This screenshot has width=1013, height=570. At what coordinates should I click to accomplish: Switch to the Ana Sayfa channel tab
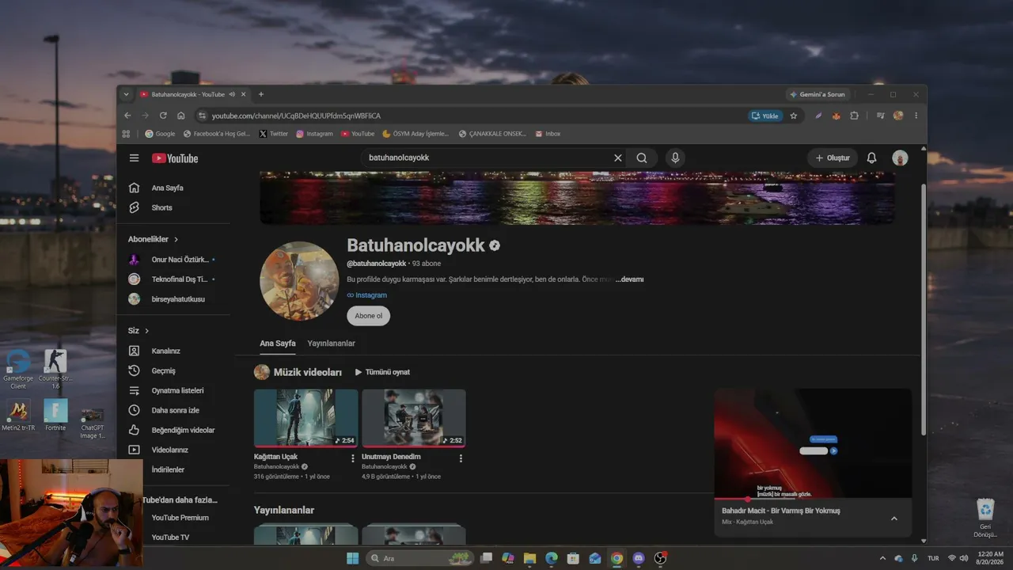278,344
